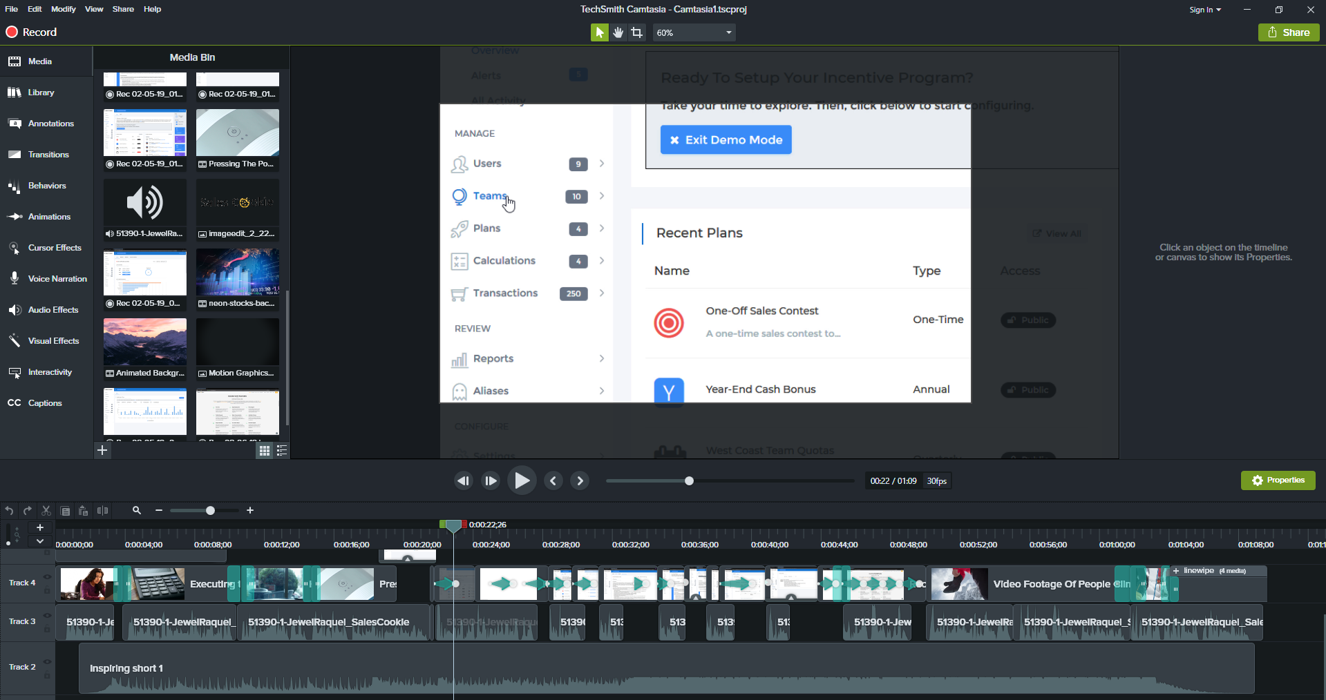1326x700 pixels.
Task: Switch Media Bin to list view
Action: click(282, 451)
